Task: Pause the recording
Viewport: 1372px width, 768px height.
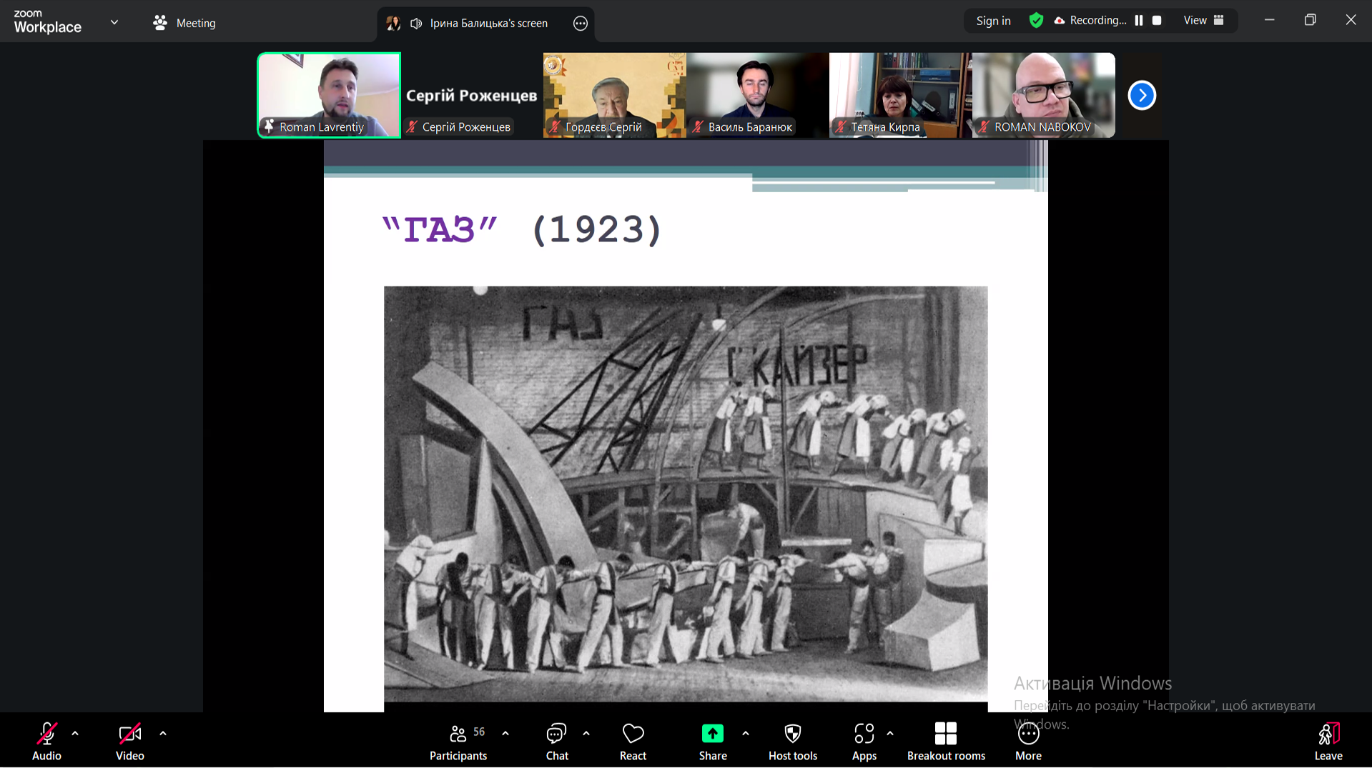Action: click(1139, 21)
